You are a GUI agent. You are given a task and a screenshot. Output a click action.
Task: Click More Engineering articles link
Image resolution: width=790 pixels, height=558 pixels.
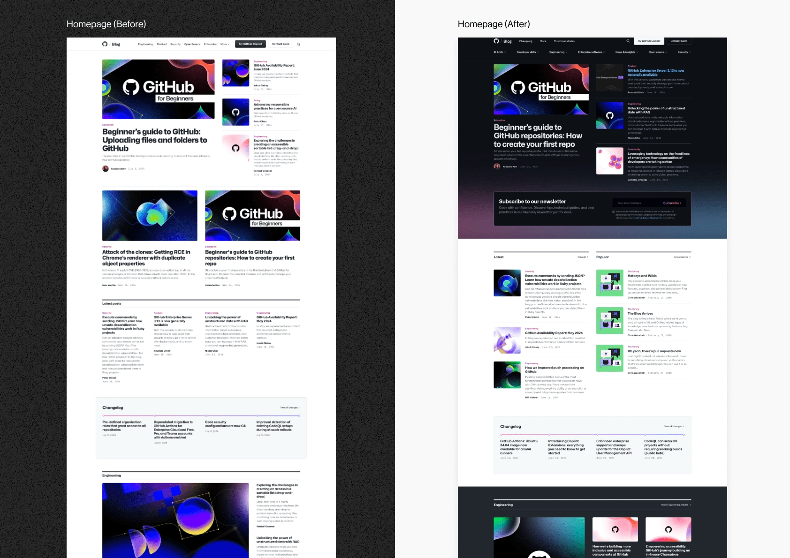point(676,505)
